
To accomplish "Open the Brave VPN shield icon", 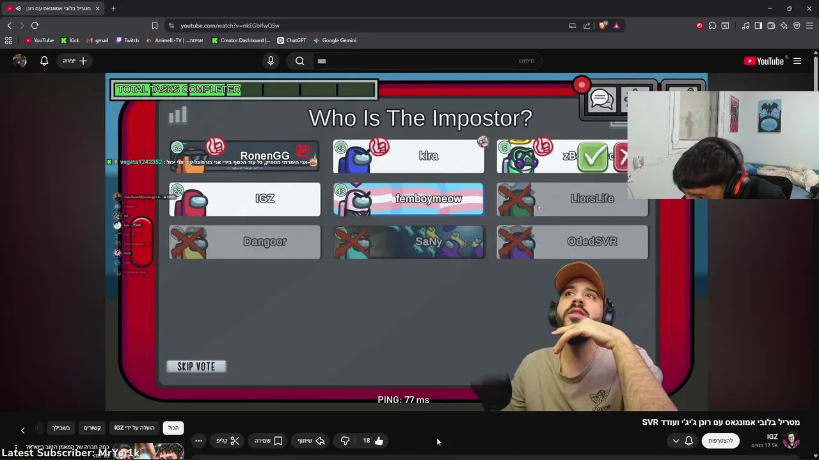I will pos(797,26).
